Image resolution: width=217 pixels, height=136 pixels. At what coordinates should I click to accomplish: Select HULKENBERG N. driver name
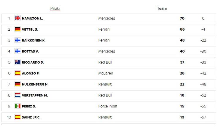(35, 84)
